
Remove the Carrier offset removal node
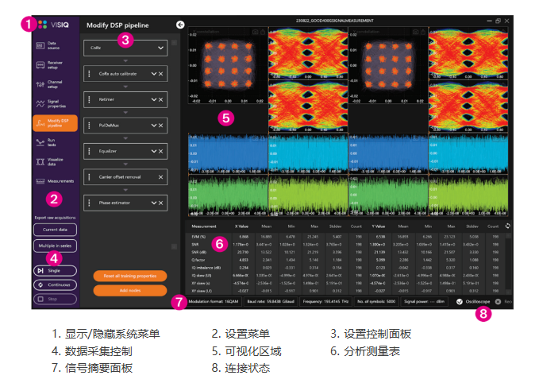(x=160, y=177)
